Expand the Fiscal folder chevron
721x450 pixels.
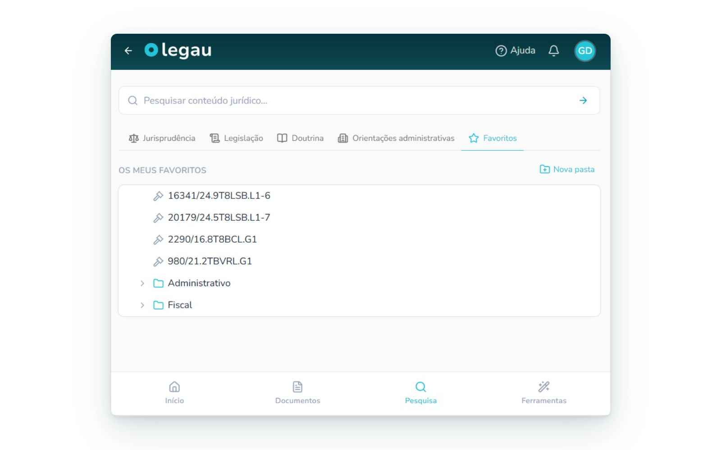pyautogui.click(x=142, y=305)
